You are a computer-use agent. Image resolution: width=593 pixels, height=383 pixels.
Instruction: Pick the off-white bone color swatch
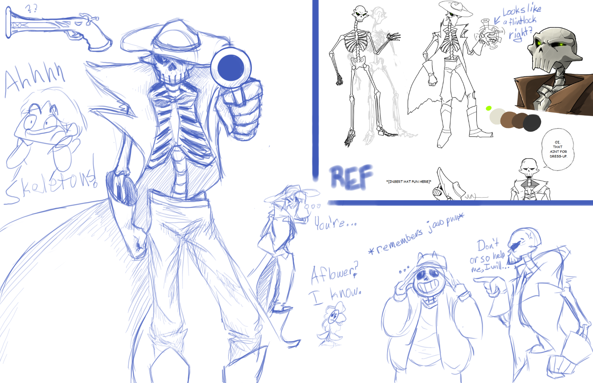(x=497, y=116)
